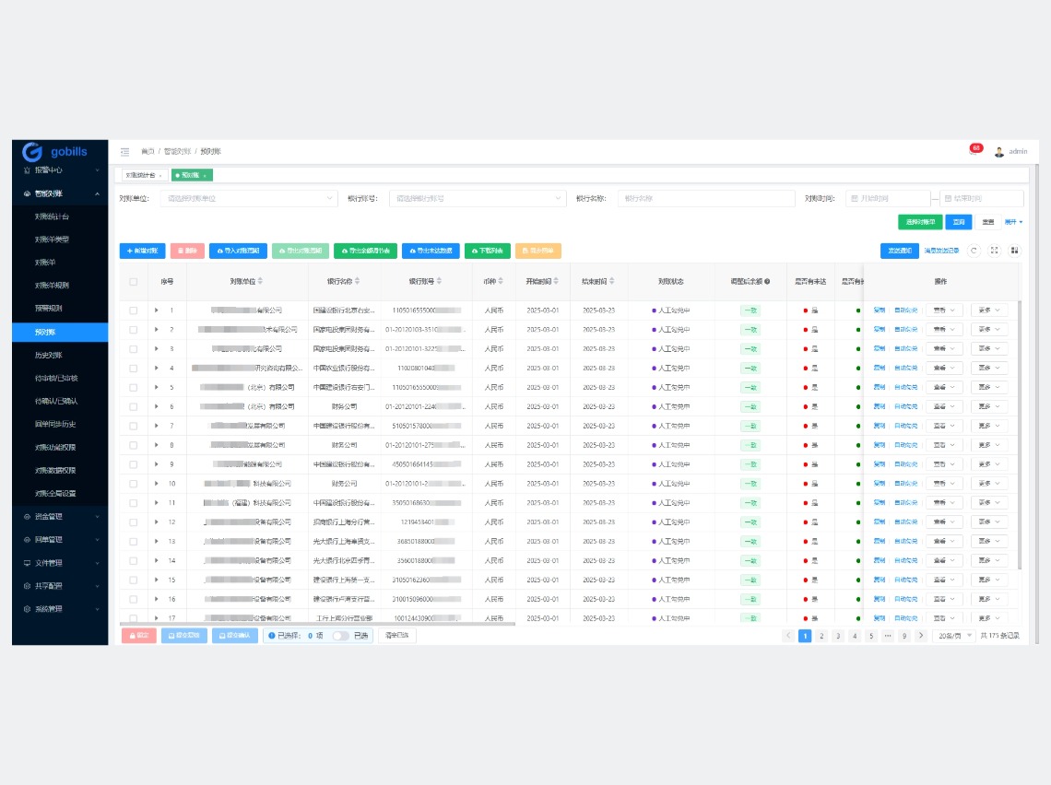Expand row 3 using its triangle
Screen dimensions: 1051x785
[157, 349]
